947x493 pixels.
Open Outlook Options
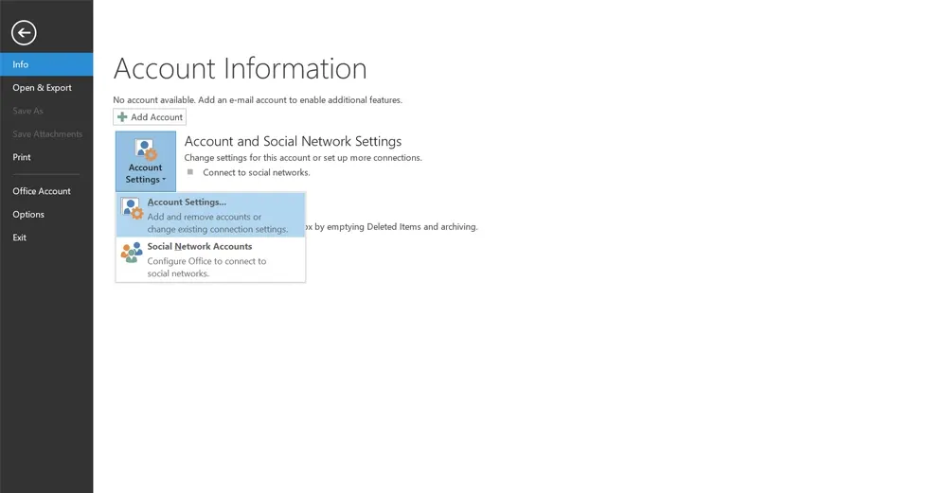46,214
